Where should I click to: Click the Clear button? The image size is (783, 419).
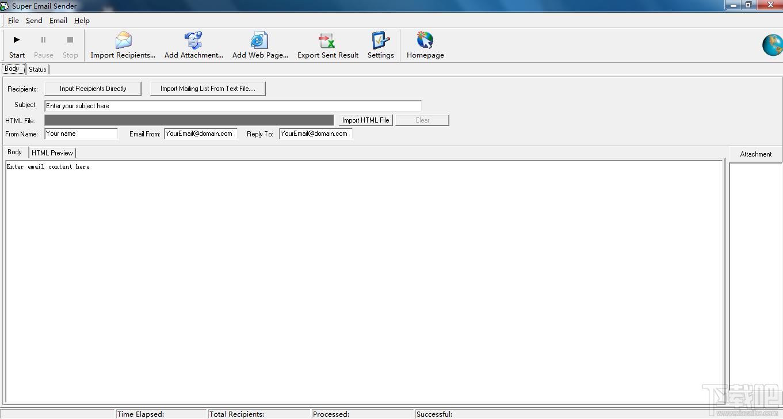pyautogui.click(x=422, y=120)
